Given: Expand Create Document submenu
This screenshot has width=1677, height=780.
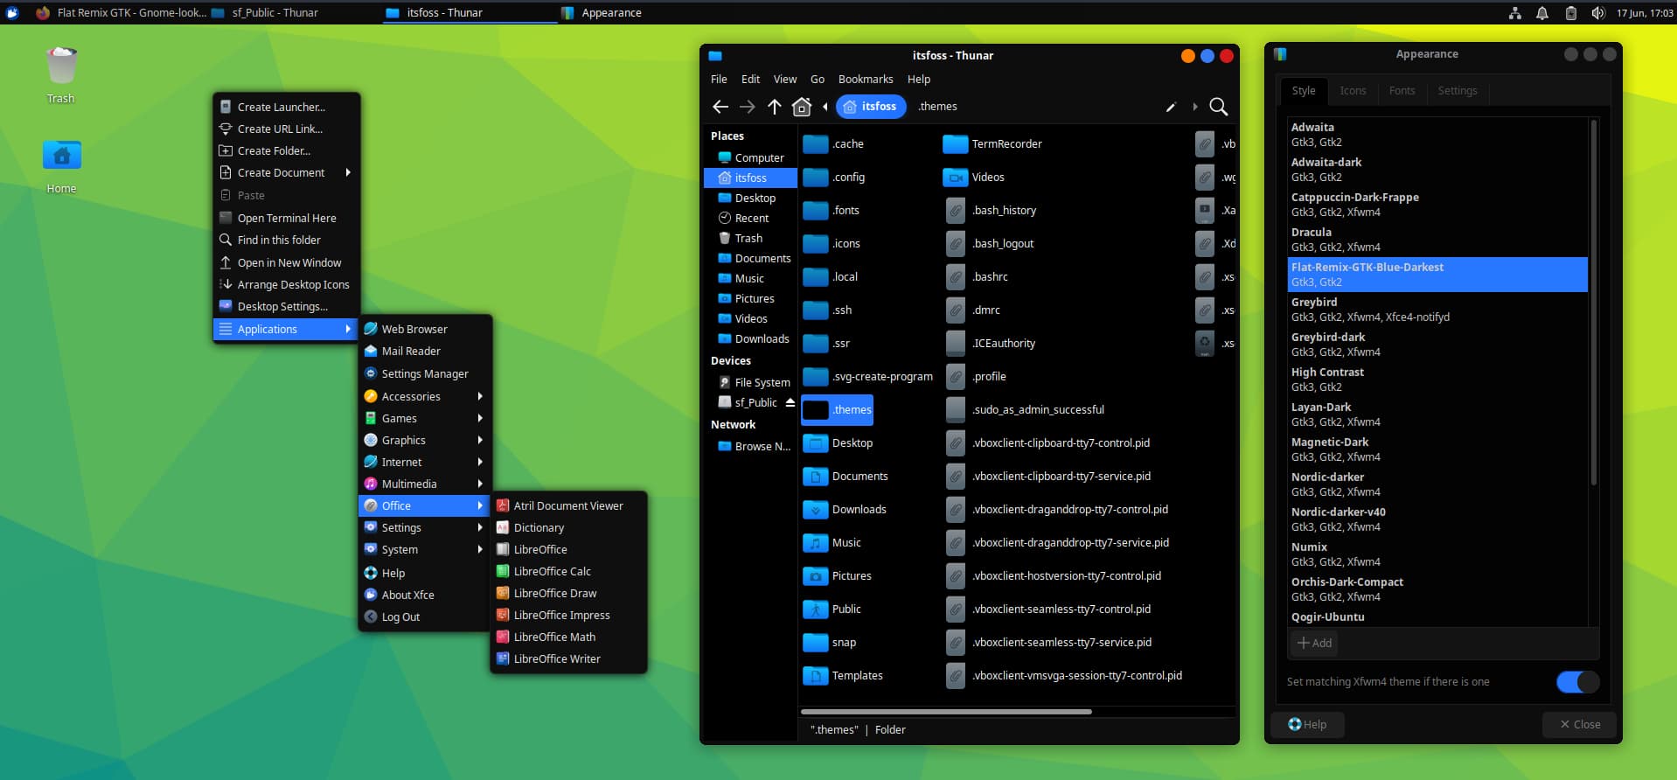Looking at the screenshot, I should point(287,173).
